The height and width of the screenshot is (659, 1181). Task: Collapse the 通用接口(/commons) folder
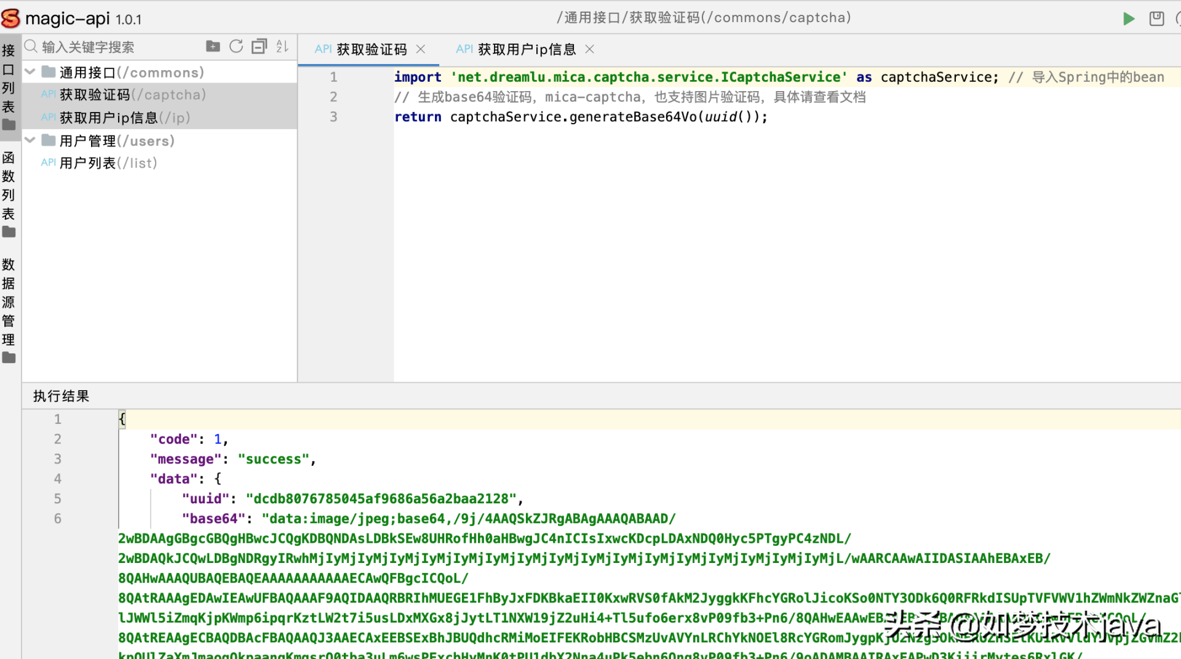click(30, 72)
